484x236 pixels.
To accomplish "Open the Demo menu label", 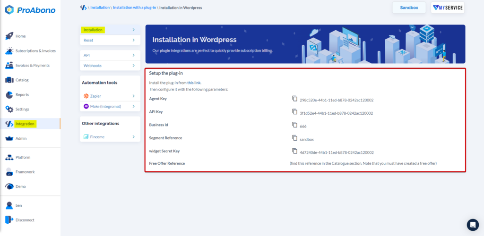I will (21, 186).
